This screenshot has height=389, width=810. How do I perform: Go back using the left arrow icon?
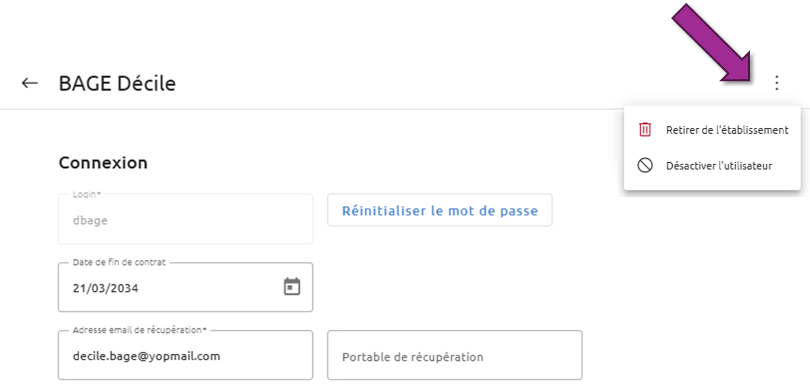click(30, 83)
